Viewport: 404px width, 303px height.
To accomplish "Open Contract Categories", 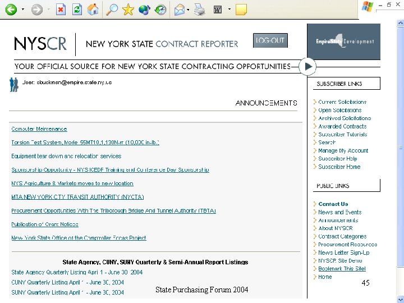I will [342, 237].
